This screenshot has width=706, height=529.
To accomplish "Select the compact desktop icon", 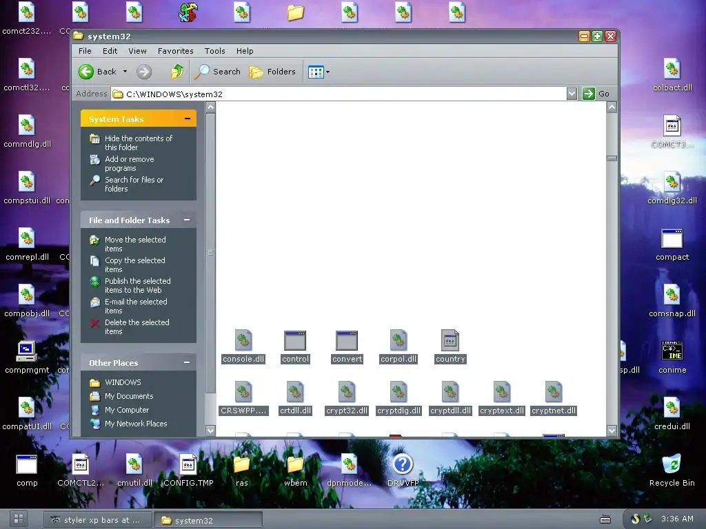I will (x=672, y=238).
